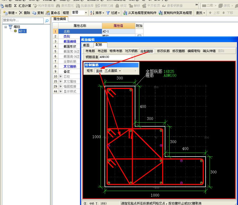
Task: Show more toolbar items via » chevron
Action: click(197, 5)
